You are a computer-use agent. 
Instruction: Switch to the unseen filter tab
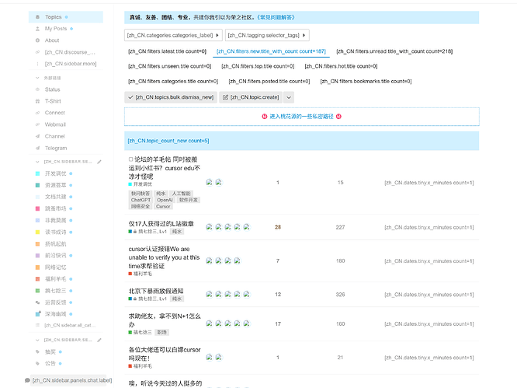(x=169, y=66)
